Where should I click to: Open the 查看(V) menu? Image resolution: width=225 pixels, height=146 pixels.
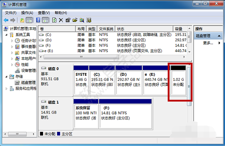44,13
